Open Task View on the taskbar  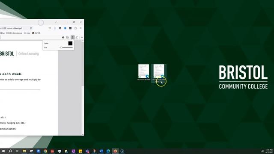17,151
